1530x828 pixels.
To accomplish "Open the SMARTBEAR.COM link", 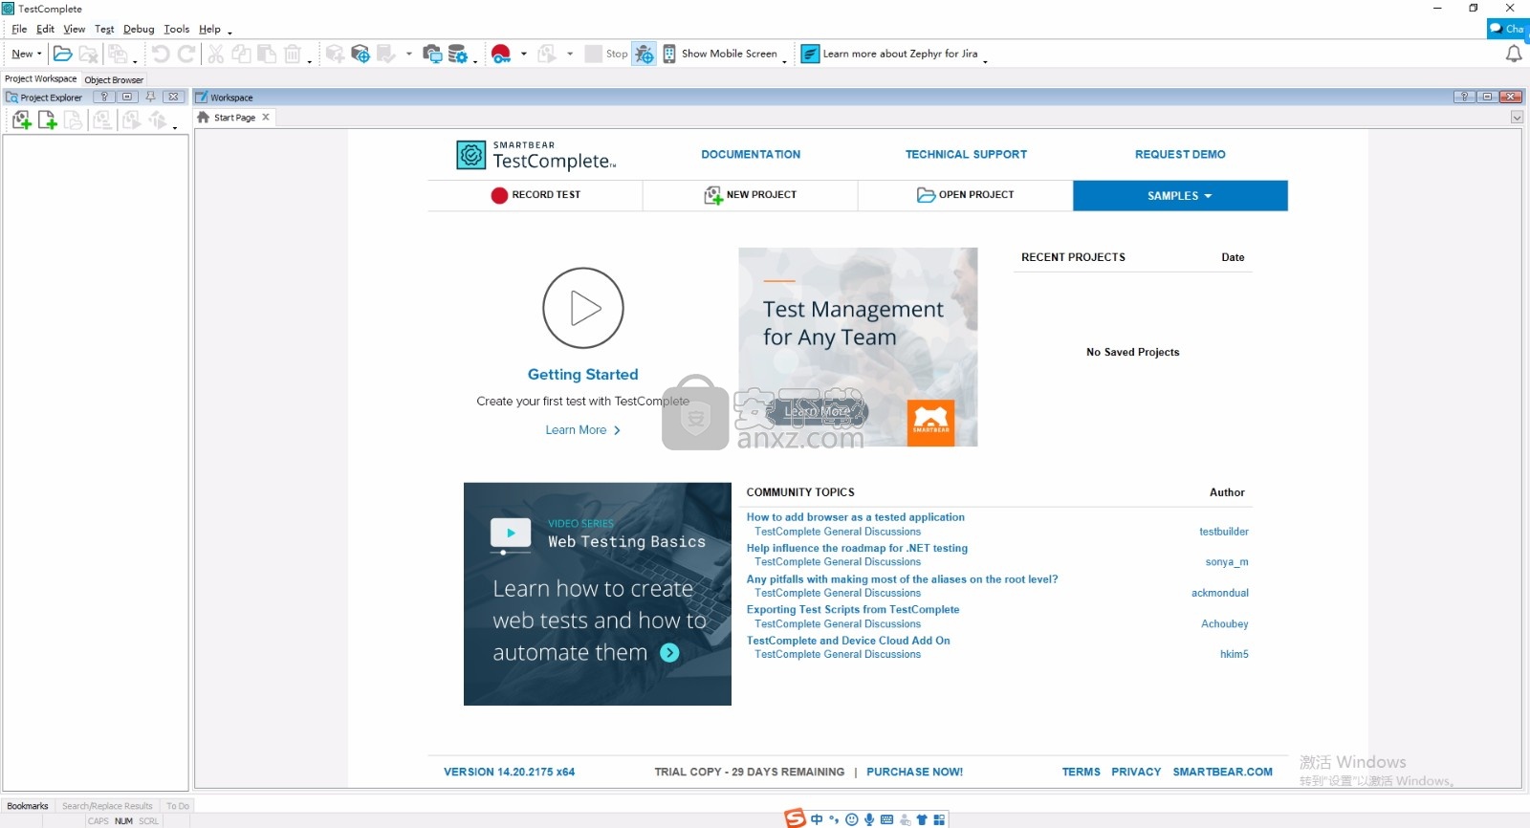I will (x=1222, y=772).
